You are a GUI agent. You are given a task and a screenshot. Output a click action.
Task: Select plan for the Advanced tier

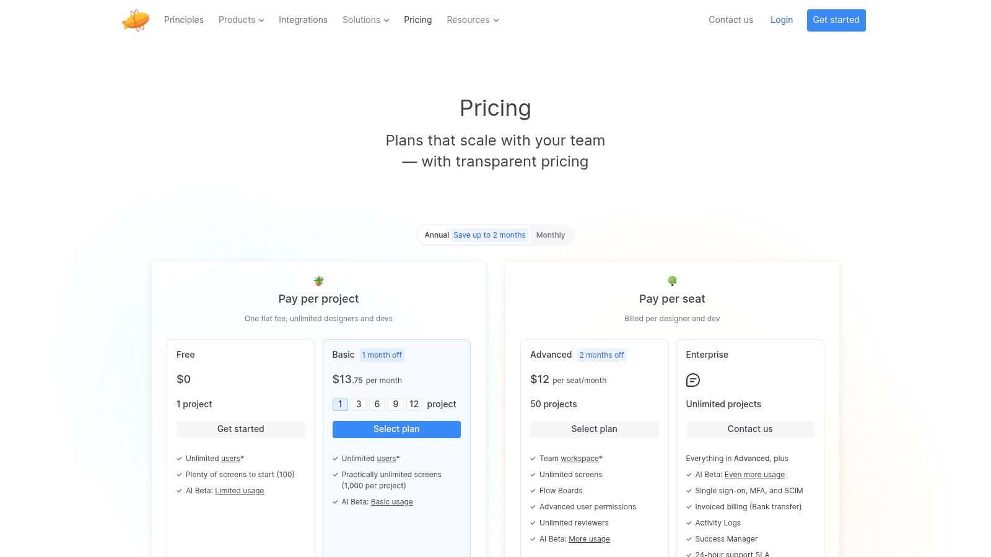coord(594,429)
